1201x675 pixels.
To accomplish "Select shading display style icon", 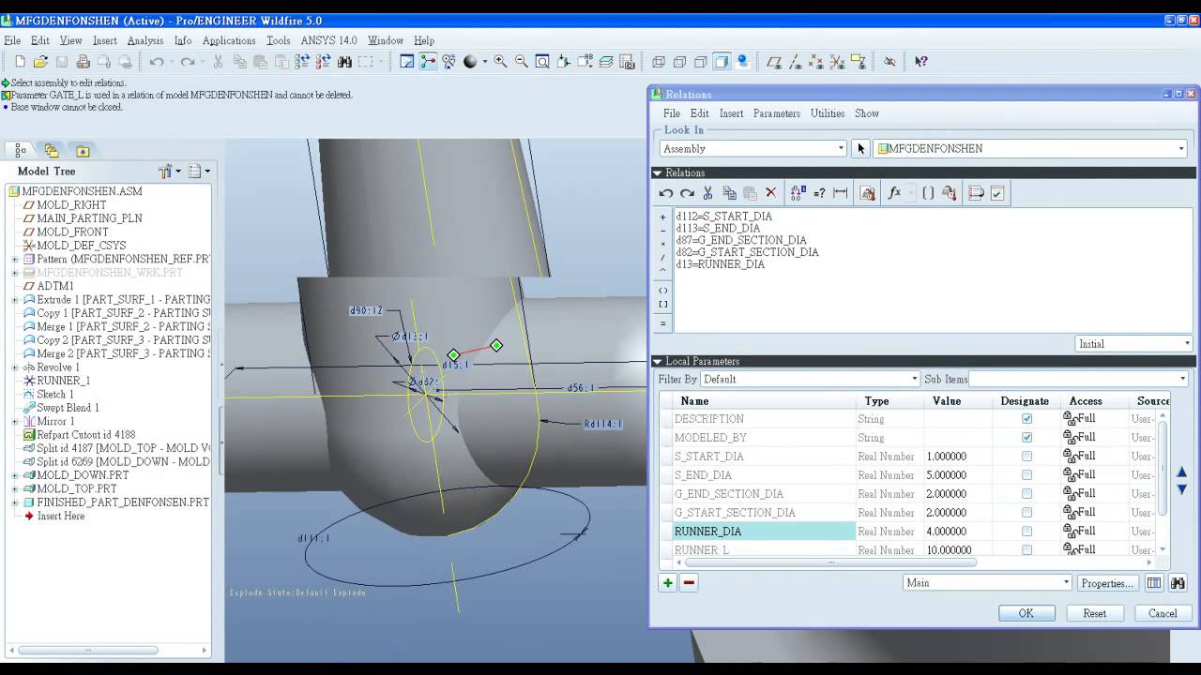I will (x=722, y=62).
